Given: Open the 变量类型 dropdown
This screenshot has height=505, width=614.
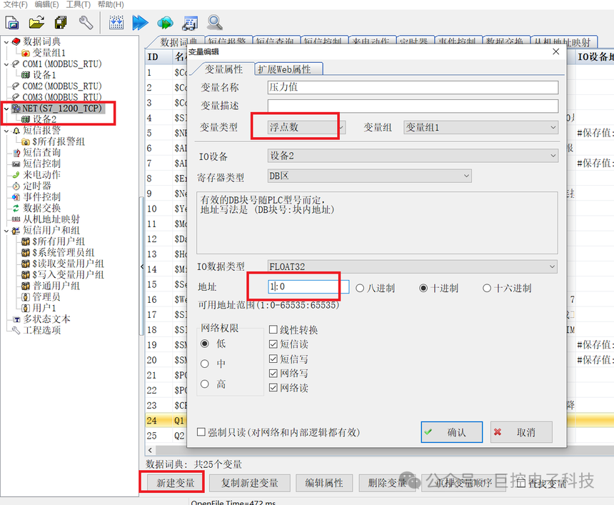Looking at the screenshot, I should click(x=306, y=127).
